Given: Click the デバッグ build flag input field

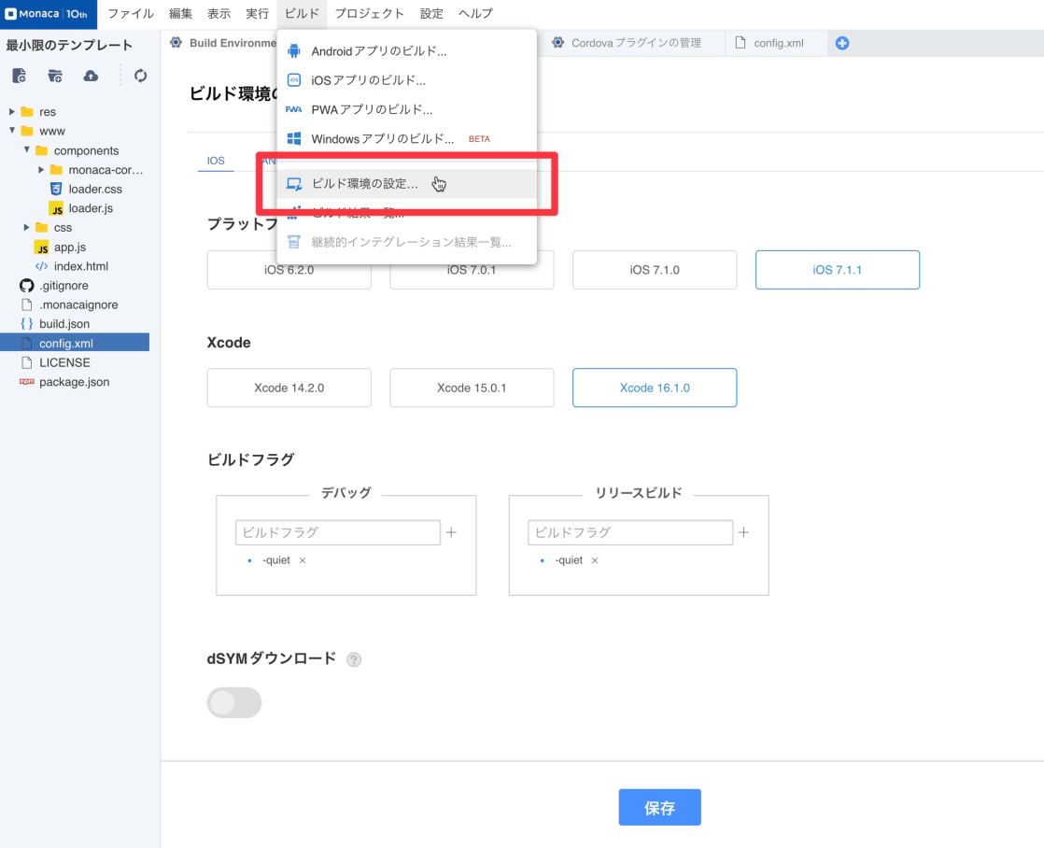Looking at the screenshot, I should pos(337,531).
